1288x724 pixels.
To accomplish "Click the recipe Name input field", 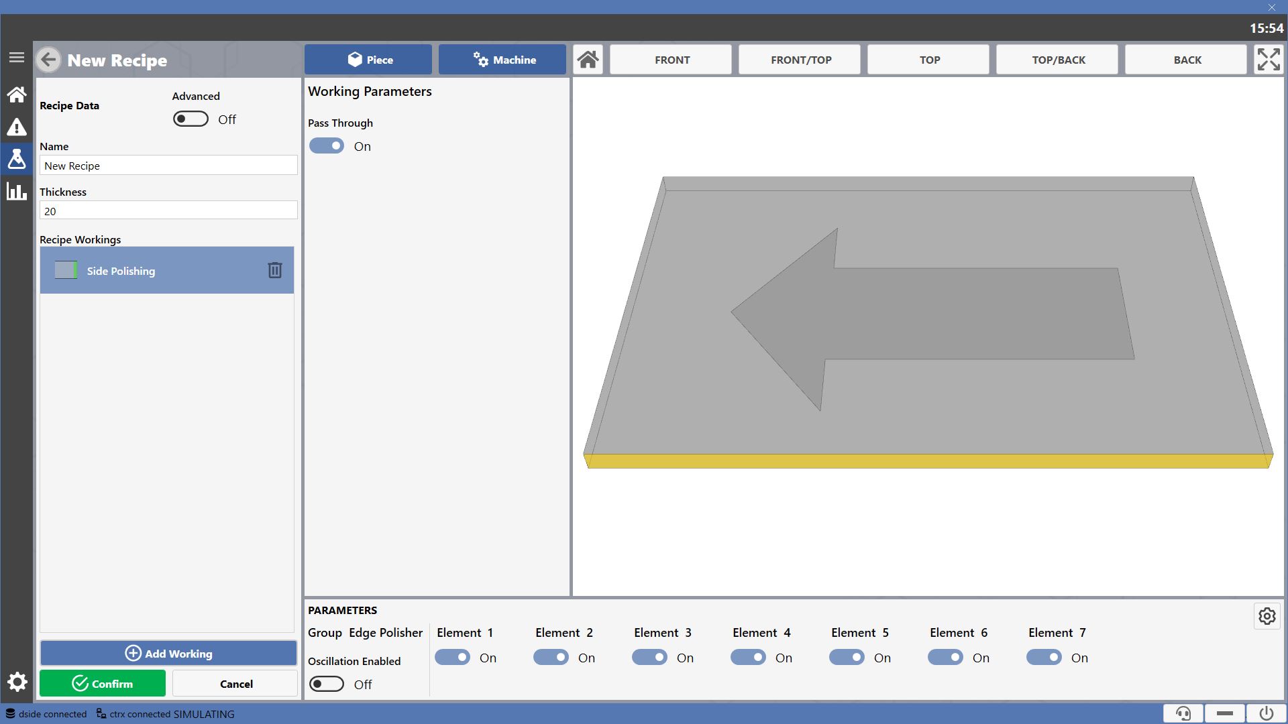I will pos(168,166).
